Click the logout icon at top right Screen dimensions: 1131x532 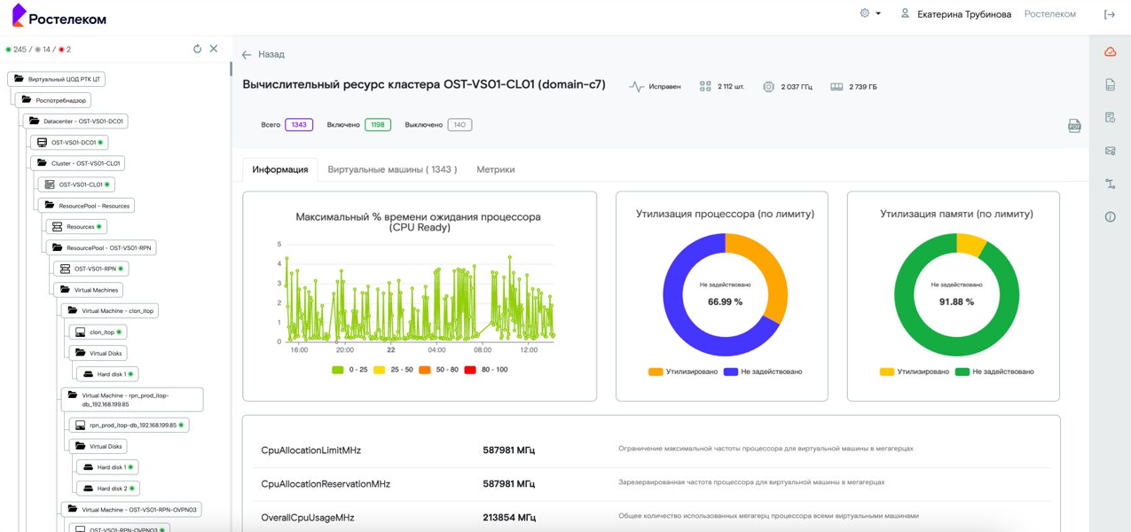[1109, 14]
